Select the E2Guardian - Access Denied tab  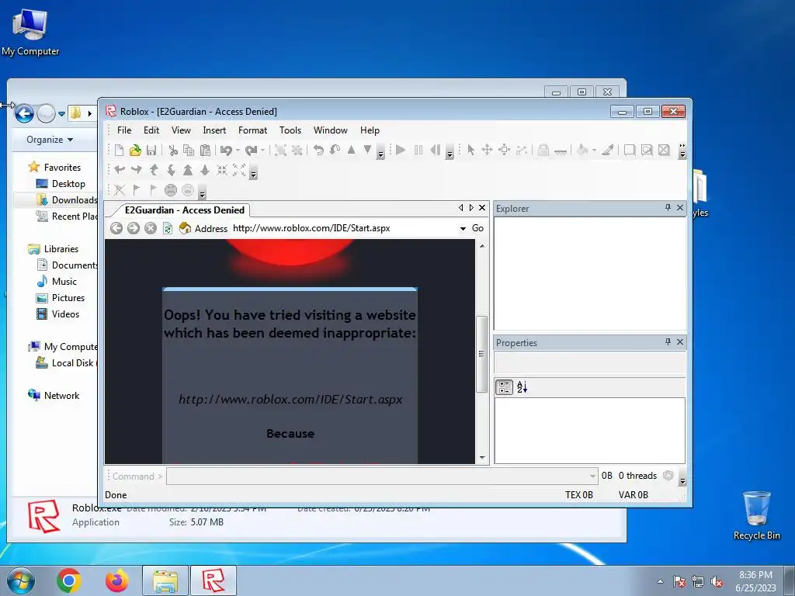point(185,210)
